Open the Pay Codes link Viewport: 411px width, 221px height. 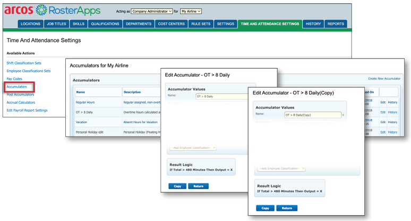14,79
